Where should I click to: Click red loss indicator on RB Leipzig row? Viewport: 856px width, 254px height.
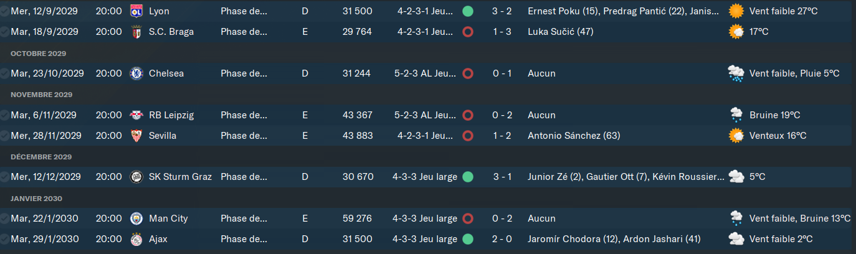coord(468,115)
